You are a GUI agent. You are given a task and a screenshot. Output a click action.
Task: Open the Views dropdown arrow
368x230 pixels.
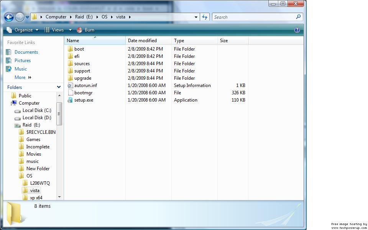click(x=70, y=30)
